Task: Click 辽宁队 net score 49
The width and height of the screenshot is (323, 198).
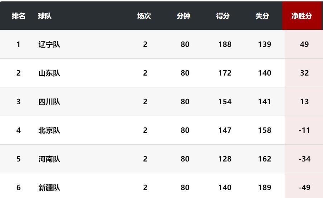Action: [x=304, y=44]
